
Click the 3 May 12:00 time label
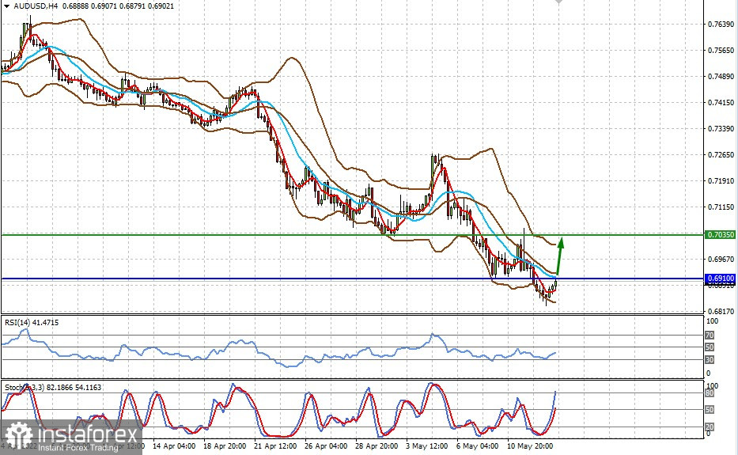tap(426, 446)
